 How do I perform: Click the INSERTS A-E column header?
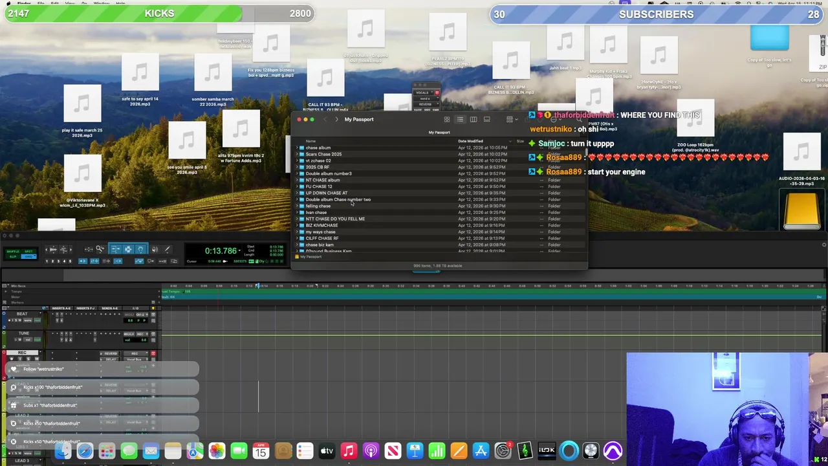(61, 308)
